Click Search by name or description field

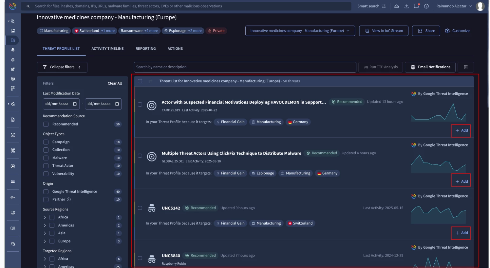click(245, 67)
